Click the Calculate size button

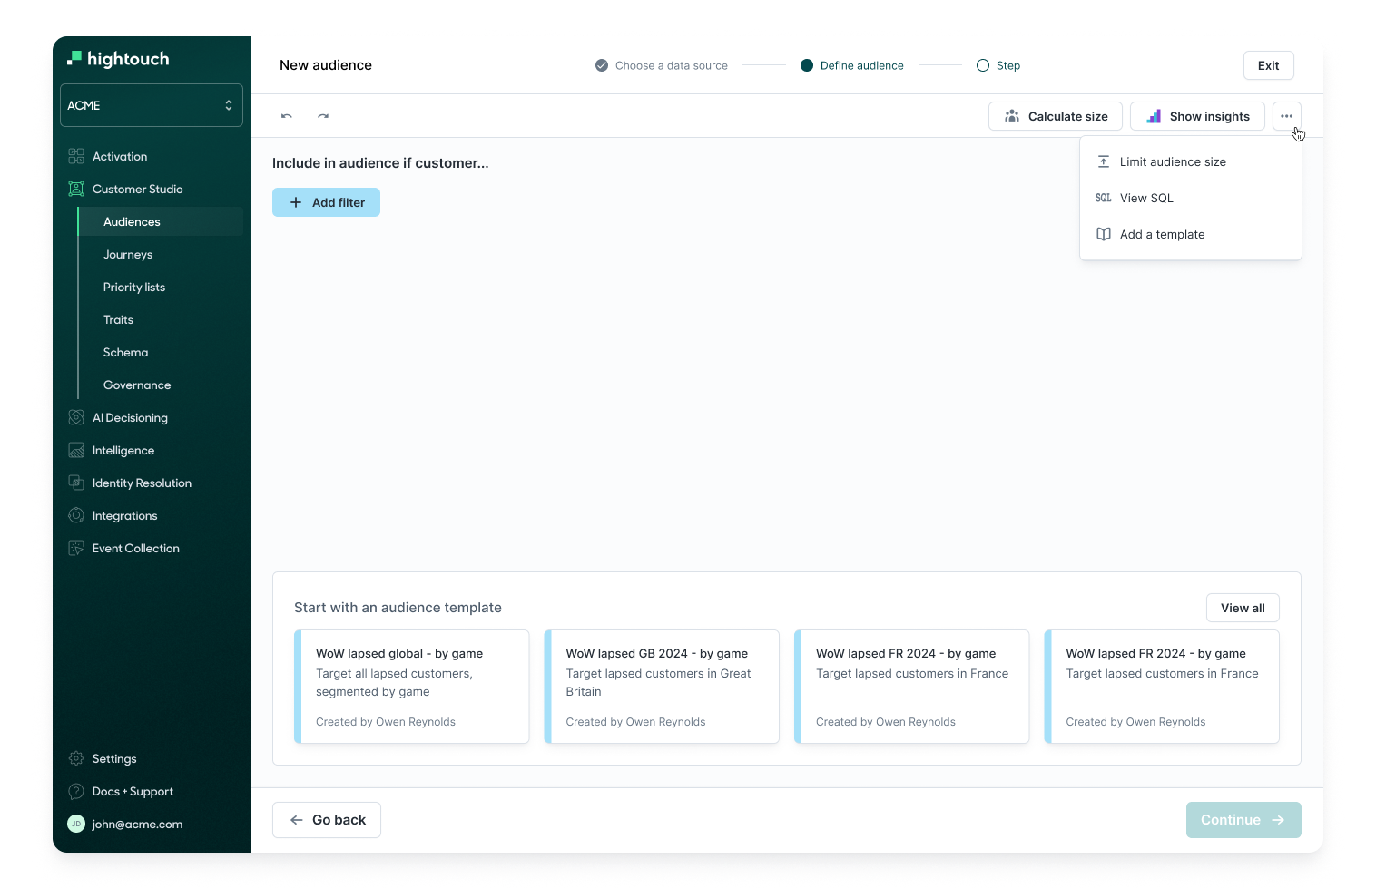[1056, 116]
